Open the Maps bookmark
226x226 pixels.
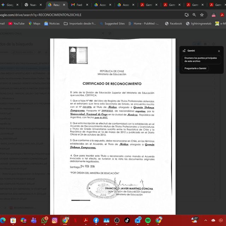[x=35, y=24]
